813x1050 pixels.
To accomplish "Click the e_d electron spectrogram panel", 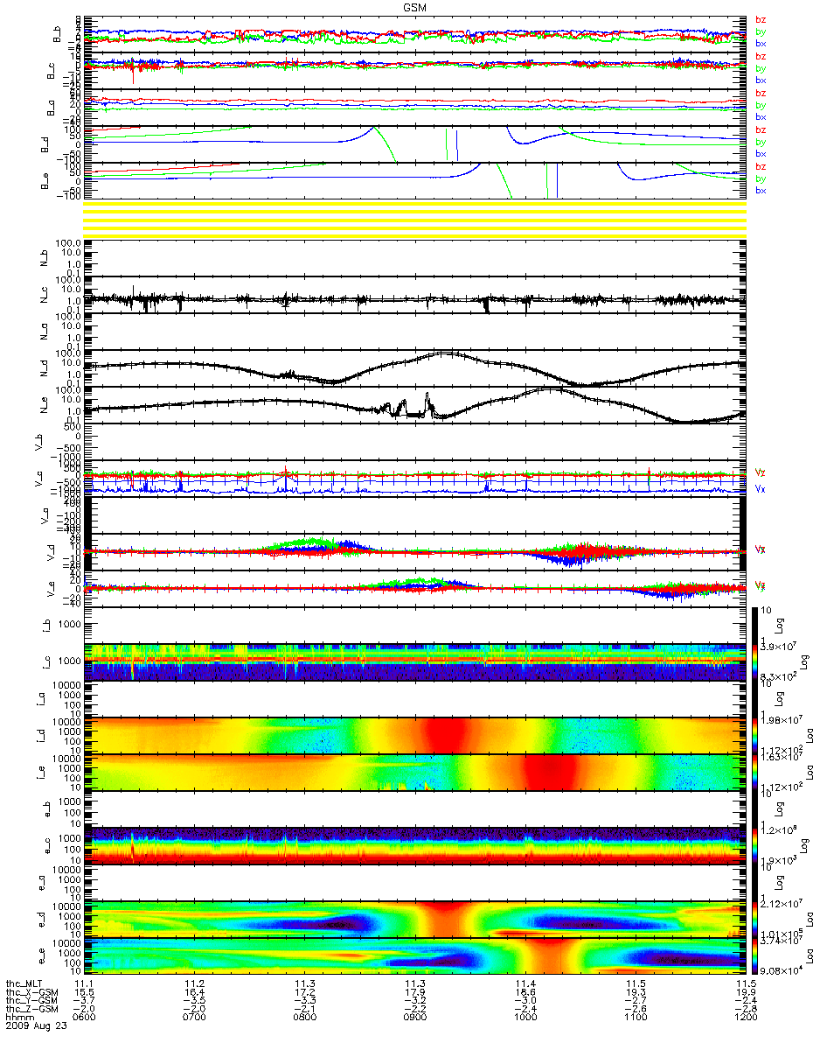I will pos(415,920).
